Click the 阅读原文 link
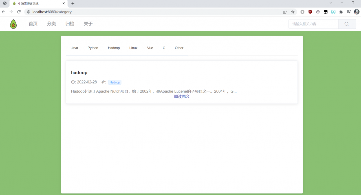Image resolution: width=361 pixels, height=195 pixels. [x=182, y=97]
